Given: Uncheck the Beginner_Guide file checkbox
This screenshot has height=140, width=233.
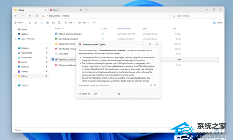Looking at the screenshot, I should (52, 59).
